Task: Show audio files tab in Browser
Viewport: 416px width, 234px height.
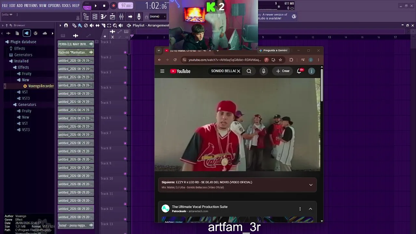Action: coord(9,33)
